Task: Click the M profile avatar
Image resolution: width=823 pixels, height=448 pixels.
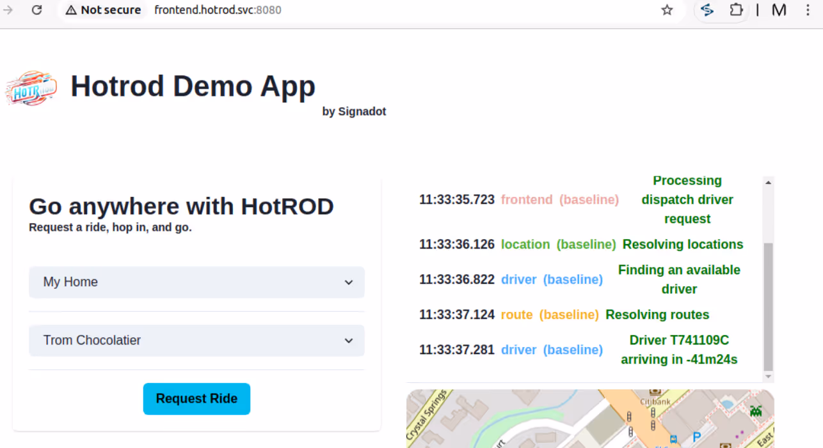Action: pyautogui.click(x=779, y=10)
